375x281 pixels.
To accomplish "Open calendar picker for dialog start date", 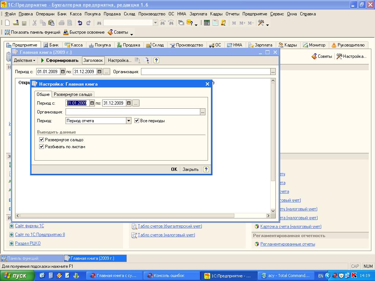I will click(x=92, y=103).
